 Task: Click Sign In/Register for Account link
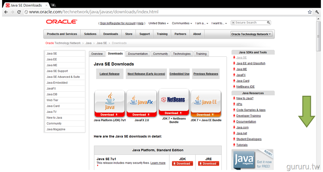pos(118,23)
